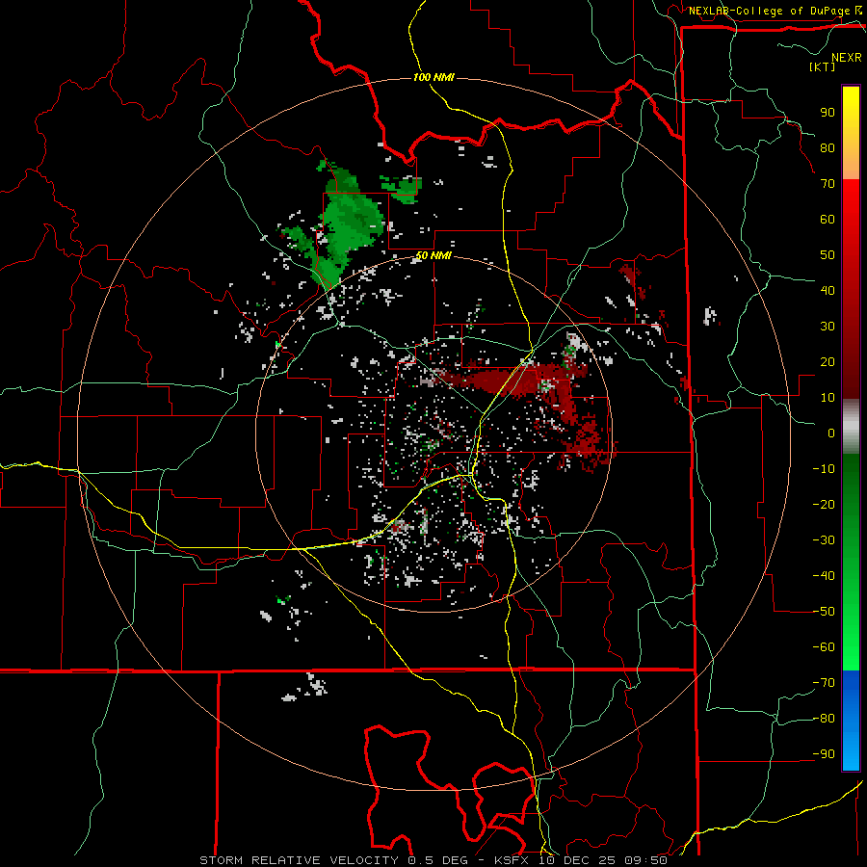Pick the gray zero-velocity segment of color bar

click(851, 427)
